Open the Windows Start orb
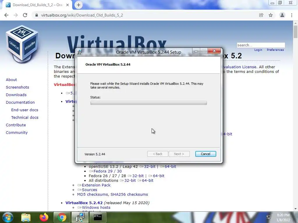Image resolution: width=298 pixels, height=223 pixels. point(8,217)
